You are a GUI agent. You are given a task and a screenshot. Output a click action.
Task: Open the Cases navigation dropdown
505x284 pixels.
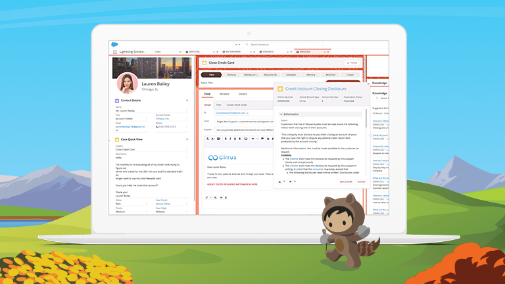pos(181,51)
